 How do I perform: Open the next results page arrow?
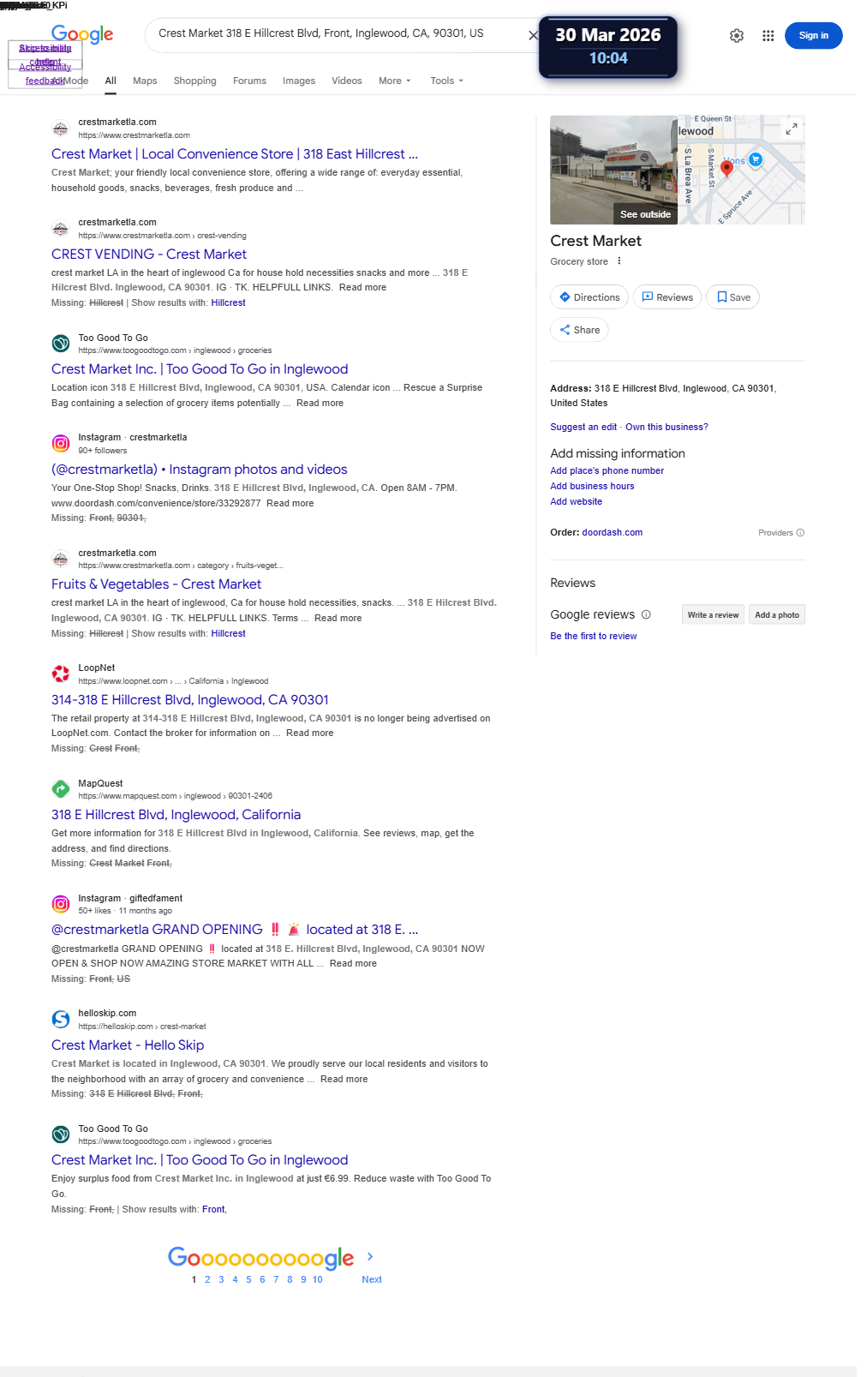pyautogui.click(x=370, y=1256)
